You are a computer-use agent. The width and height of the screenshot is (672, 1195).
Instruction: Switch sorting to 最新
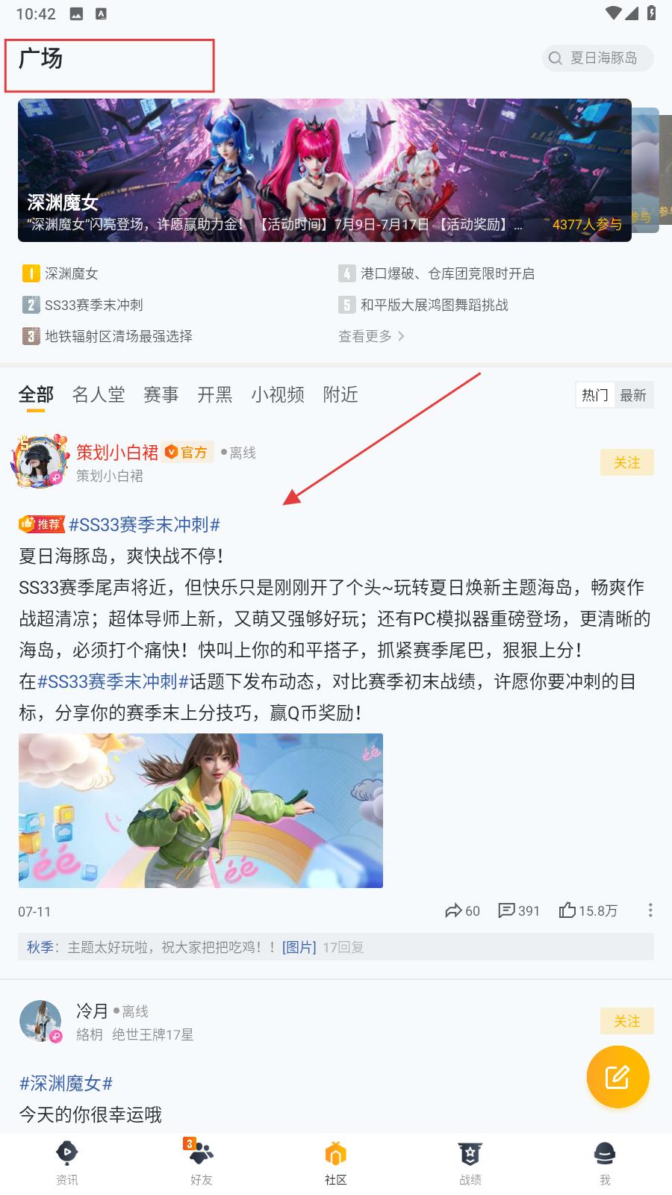point(633,395)
